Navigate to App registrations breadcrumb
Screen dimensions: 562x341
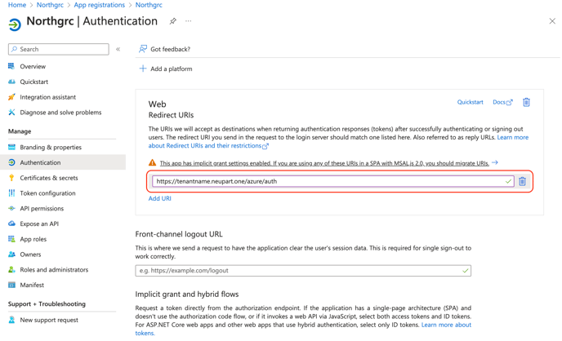[x=99, y=5]
